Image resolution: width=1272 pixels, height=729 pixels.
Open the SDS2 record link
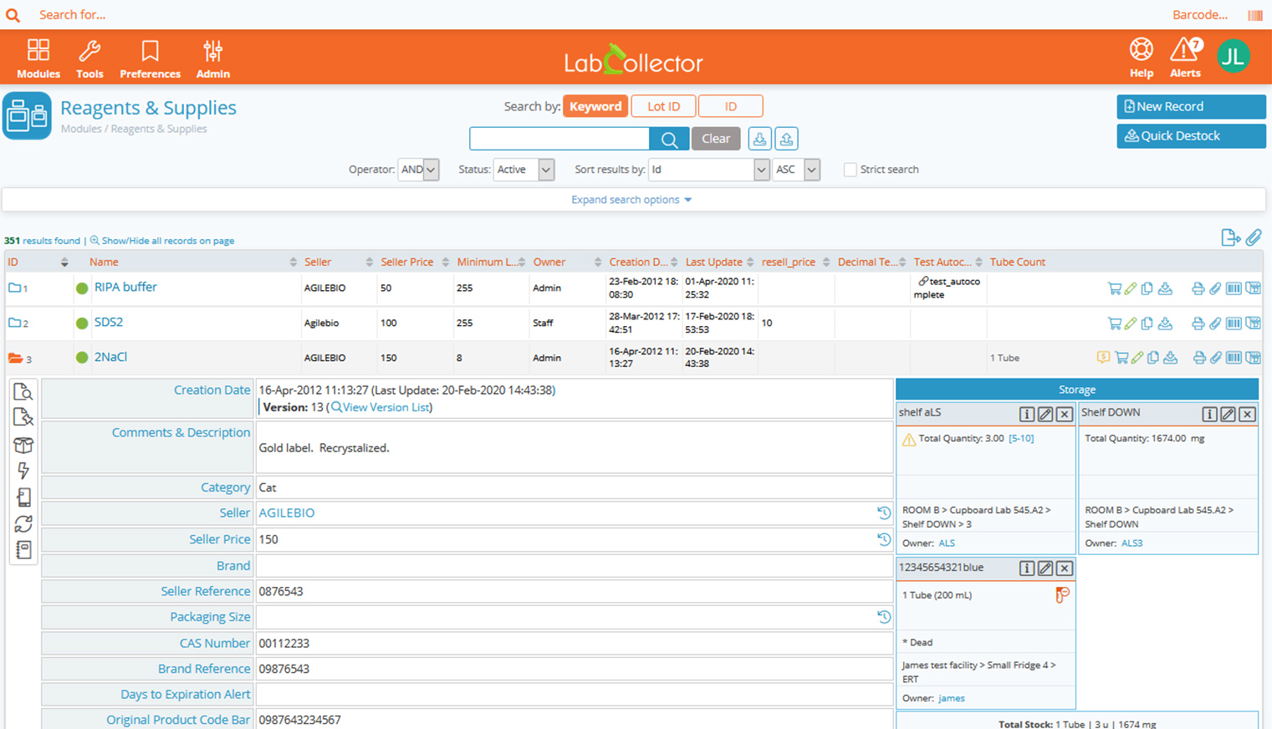click(109, 322)
